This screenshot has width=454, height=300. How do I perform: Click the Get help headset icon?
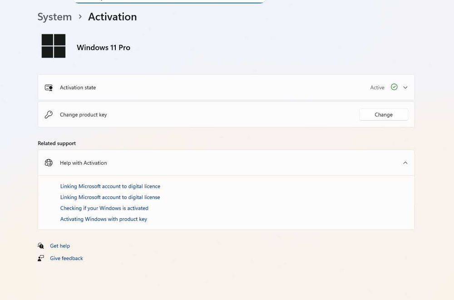pyautogui.click(x=41, y=246)
